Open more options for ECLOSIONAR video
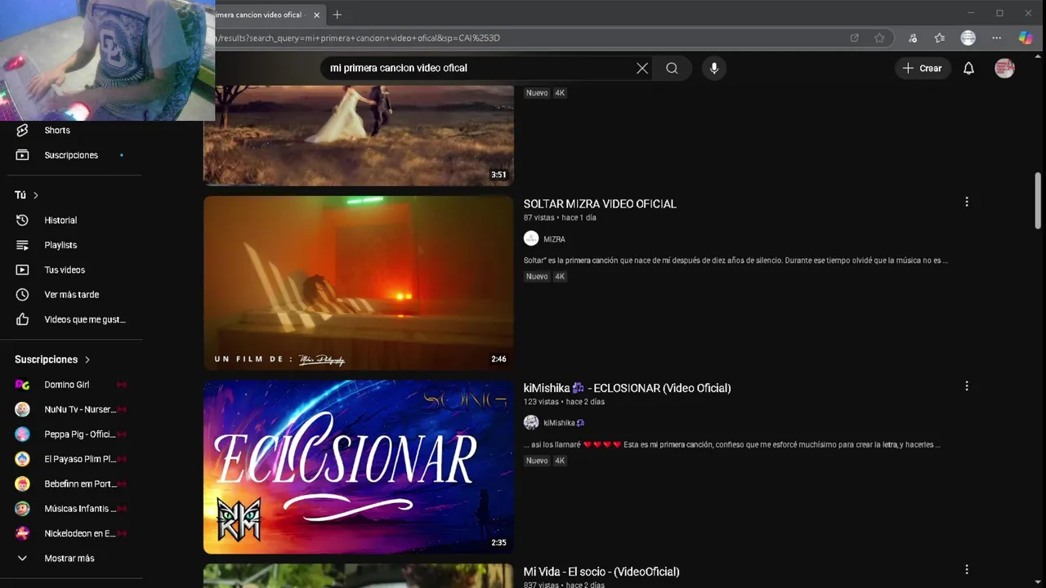1046x588 pixels. tap(967, 385)
